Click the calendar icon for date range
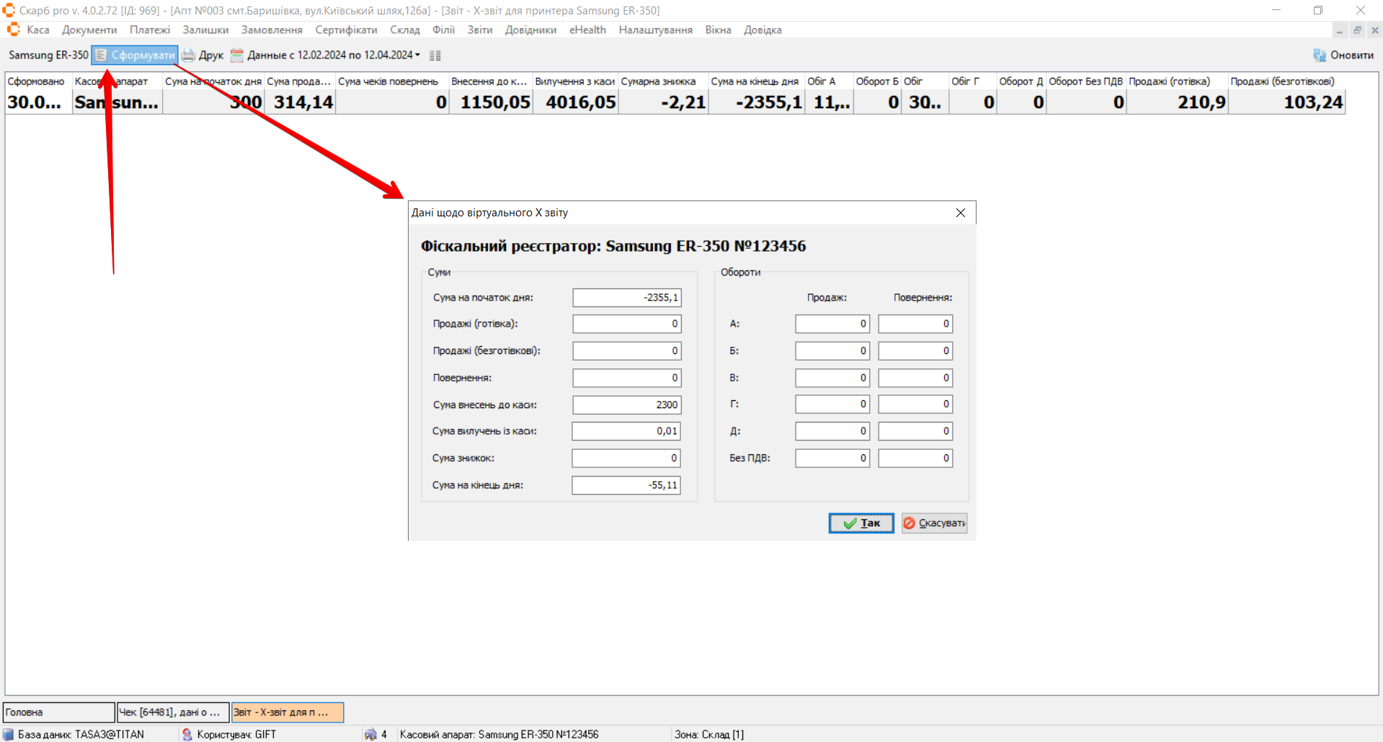This screenshot has height=742, width=1383. [237, 56]
